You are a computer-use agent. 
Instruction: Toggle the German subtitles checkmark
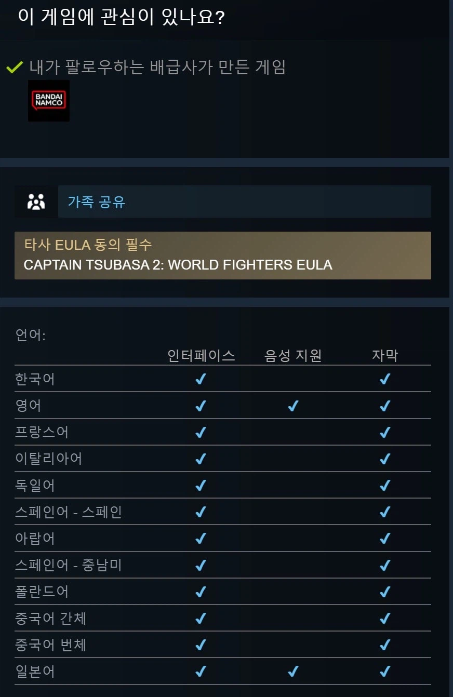pyautogui.click(x=384, y=485)
